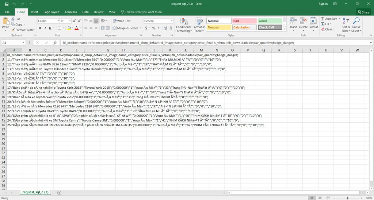The height and width of the screenshot is (200, 374).
Task: Click the Increase Font Size icon
Action: (75, 21)
